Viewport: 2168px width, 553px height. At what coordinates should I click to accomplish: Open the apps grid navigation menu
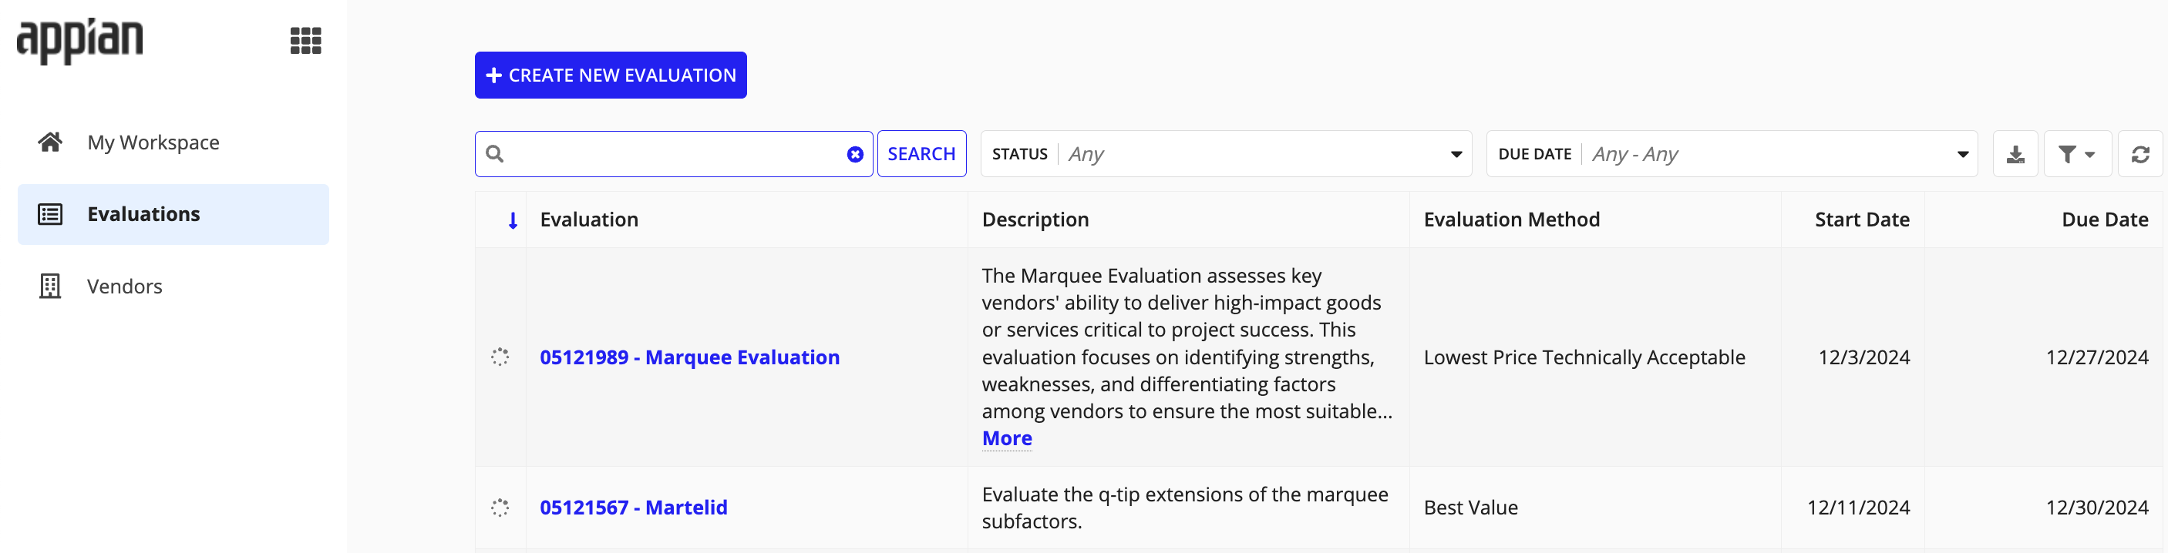[305, 40]
